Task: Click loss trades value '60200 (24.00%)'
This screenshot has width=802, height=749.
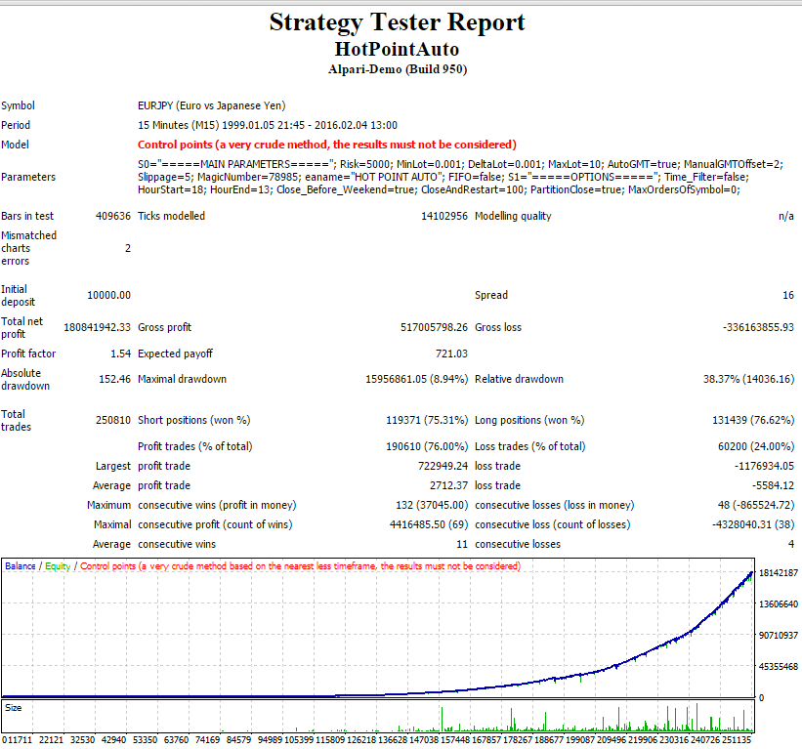Action: [x=756, y=446]
